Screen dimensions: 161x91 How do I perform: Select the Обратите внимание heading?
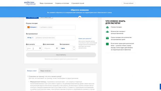(80, 10)
